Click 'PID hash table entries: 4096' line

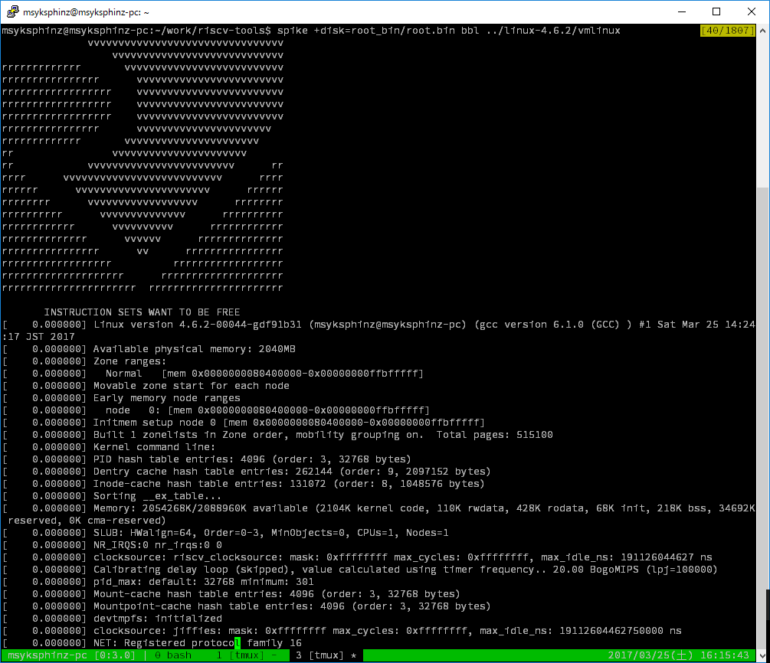click(207, 459)
